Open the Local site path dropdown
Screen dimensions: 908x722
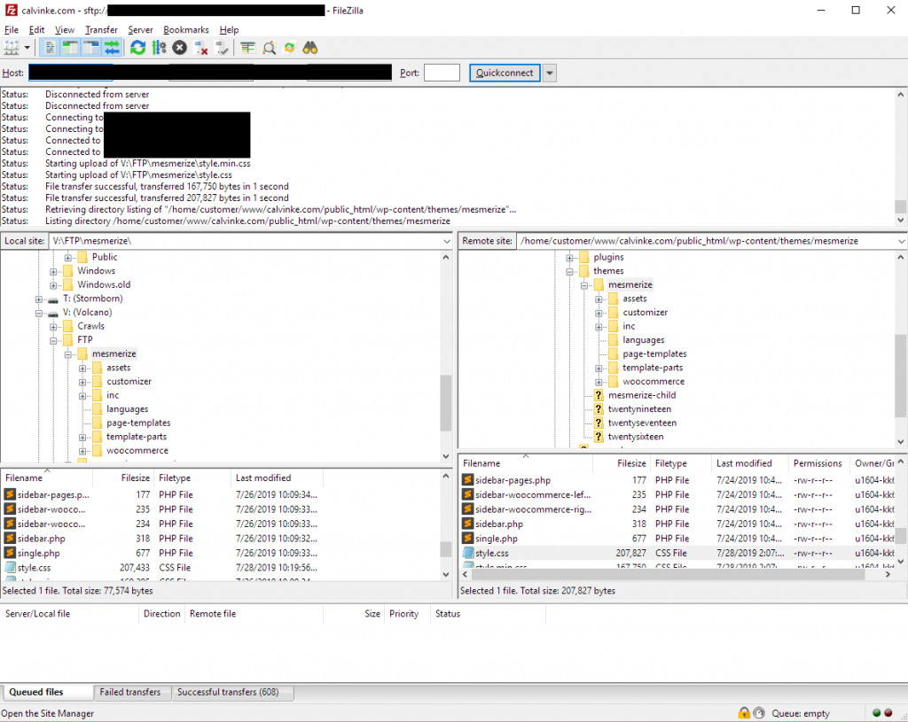click(x=447, y=241)
